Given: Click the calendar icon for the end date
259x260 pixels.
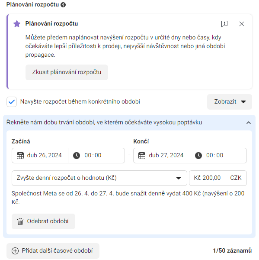Looking at the screenshot, I should pos(142,156).
